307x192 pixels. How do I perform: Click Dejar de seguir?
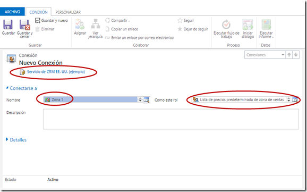pos(193,29)
